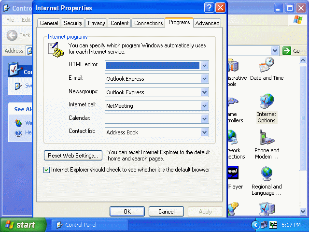
Task: Click the Cancel button
Action: tap(166, 212)
